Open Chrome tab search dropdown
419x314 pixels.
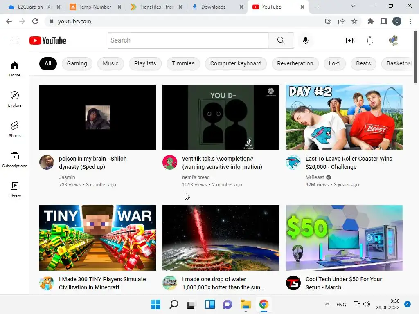click(x=353, y=6)
